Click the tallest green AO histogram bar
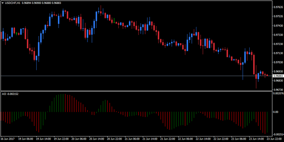The height and width of the screenshot is (142, 284). (x=63, y=103)
